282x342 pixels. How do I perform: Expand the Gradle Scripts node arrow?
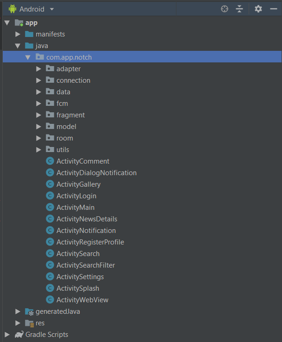[7, 335]
